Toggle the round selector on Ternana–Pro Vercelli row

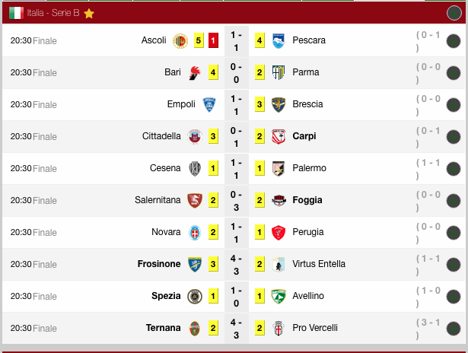pyautogui.click(x=454, y=329)
